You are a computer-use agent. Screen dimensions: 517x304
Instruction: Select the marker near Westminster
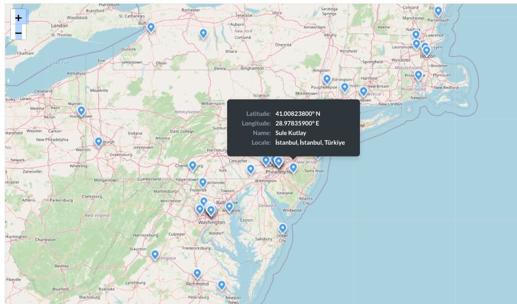[203, 183]
